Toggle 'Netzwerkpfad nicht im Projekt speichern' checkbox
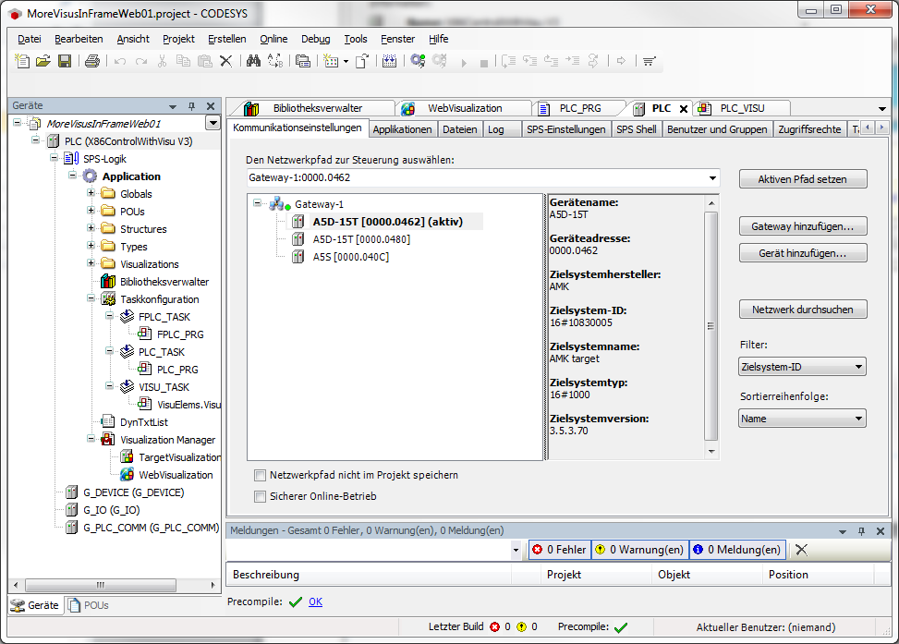The width and height of the screenshot is (899, 644). (261, 475)
